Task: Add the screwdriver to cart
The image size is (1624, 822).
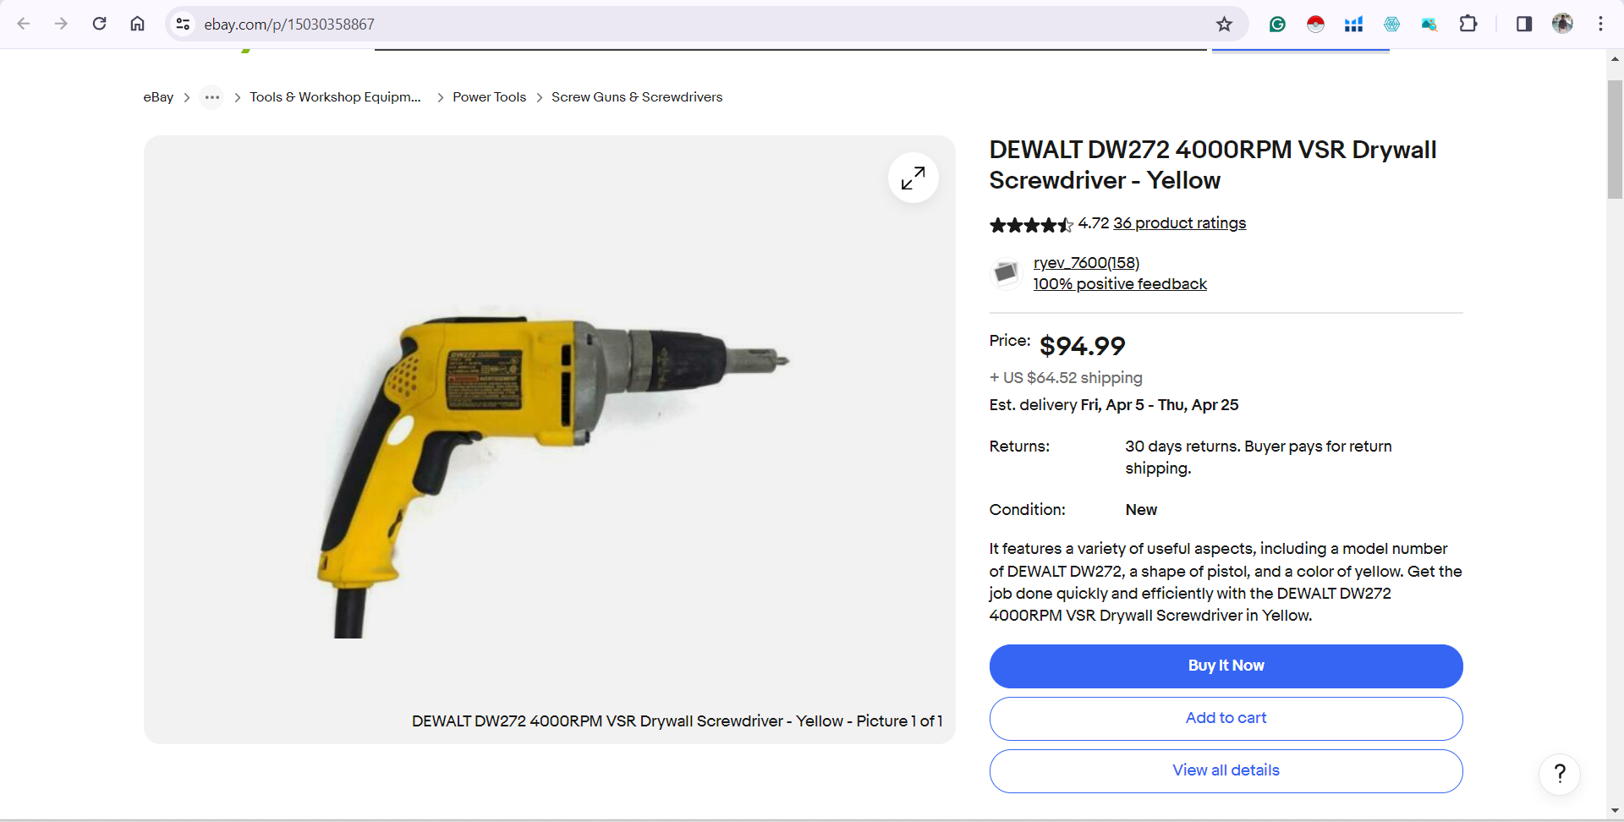Action: click(x=1226, y=719)
